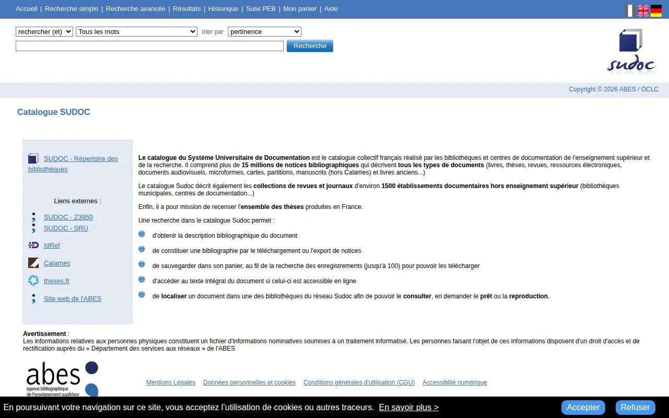Viewport: 669px width, 418px height.
Task: Open Aide in the top menu
Action: click(x=331, y=9)
